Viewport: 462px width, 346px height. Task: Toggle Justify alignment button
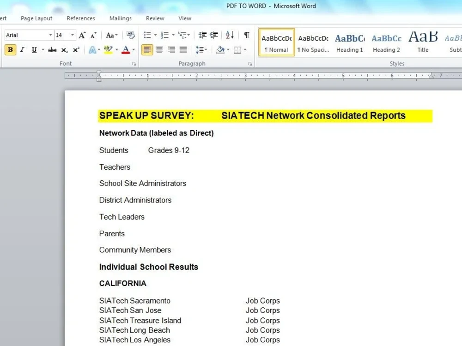click(183, 50)
